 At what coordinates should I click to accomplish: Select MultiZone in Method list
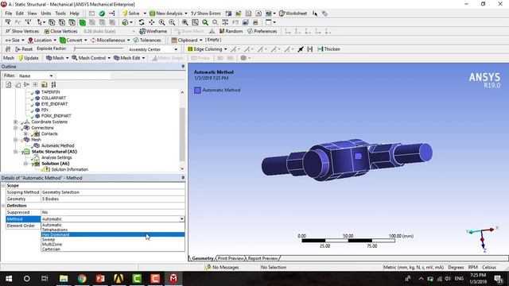tap(113, 244)
